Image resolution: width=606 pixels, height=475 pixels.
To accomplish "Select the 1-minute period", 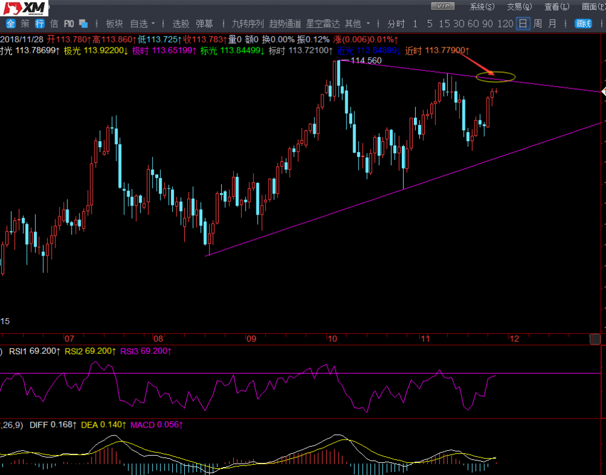I will (415, 24).
